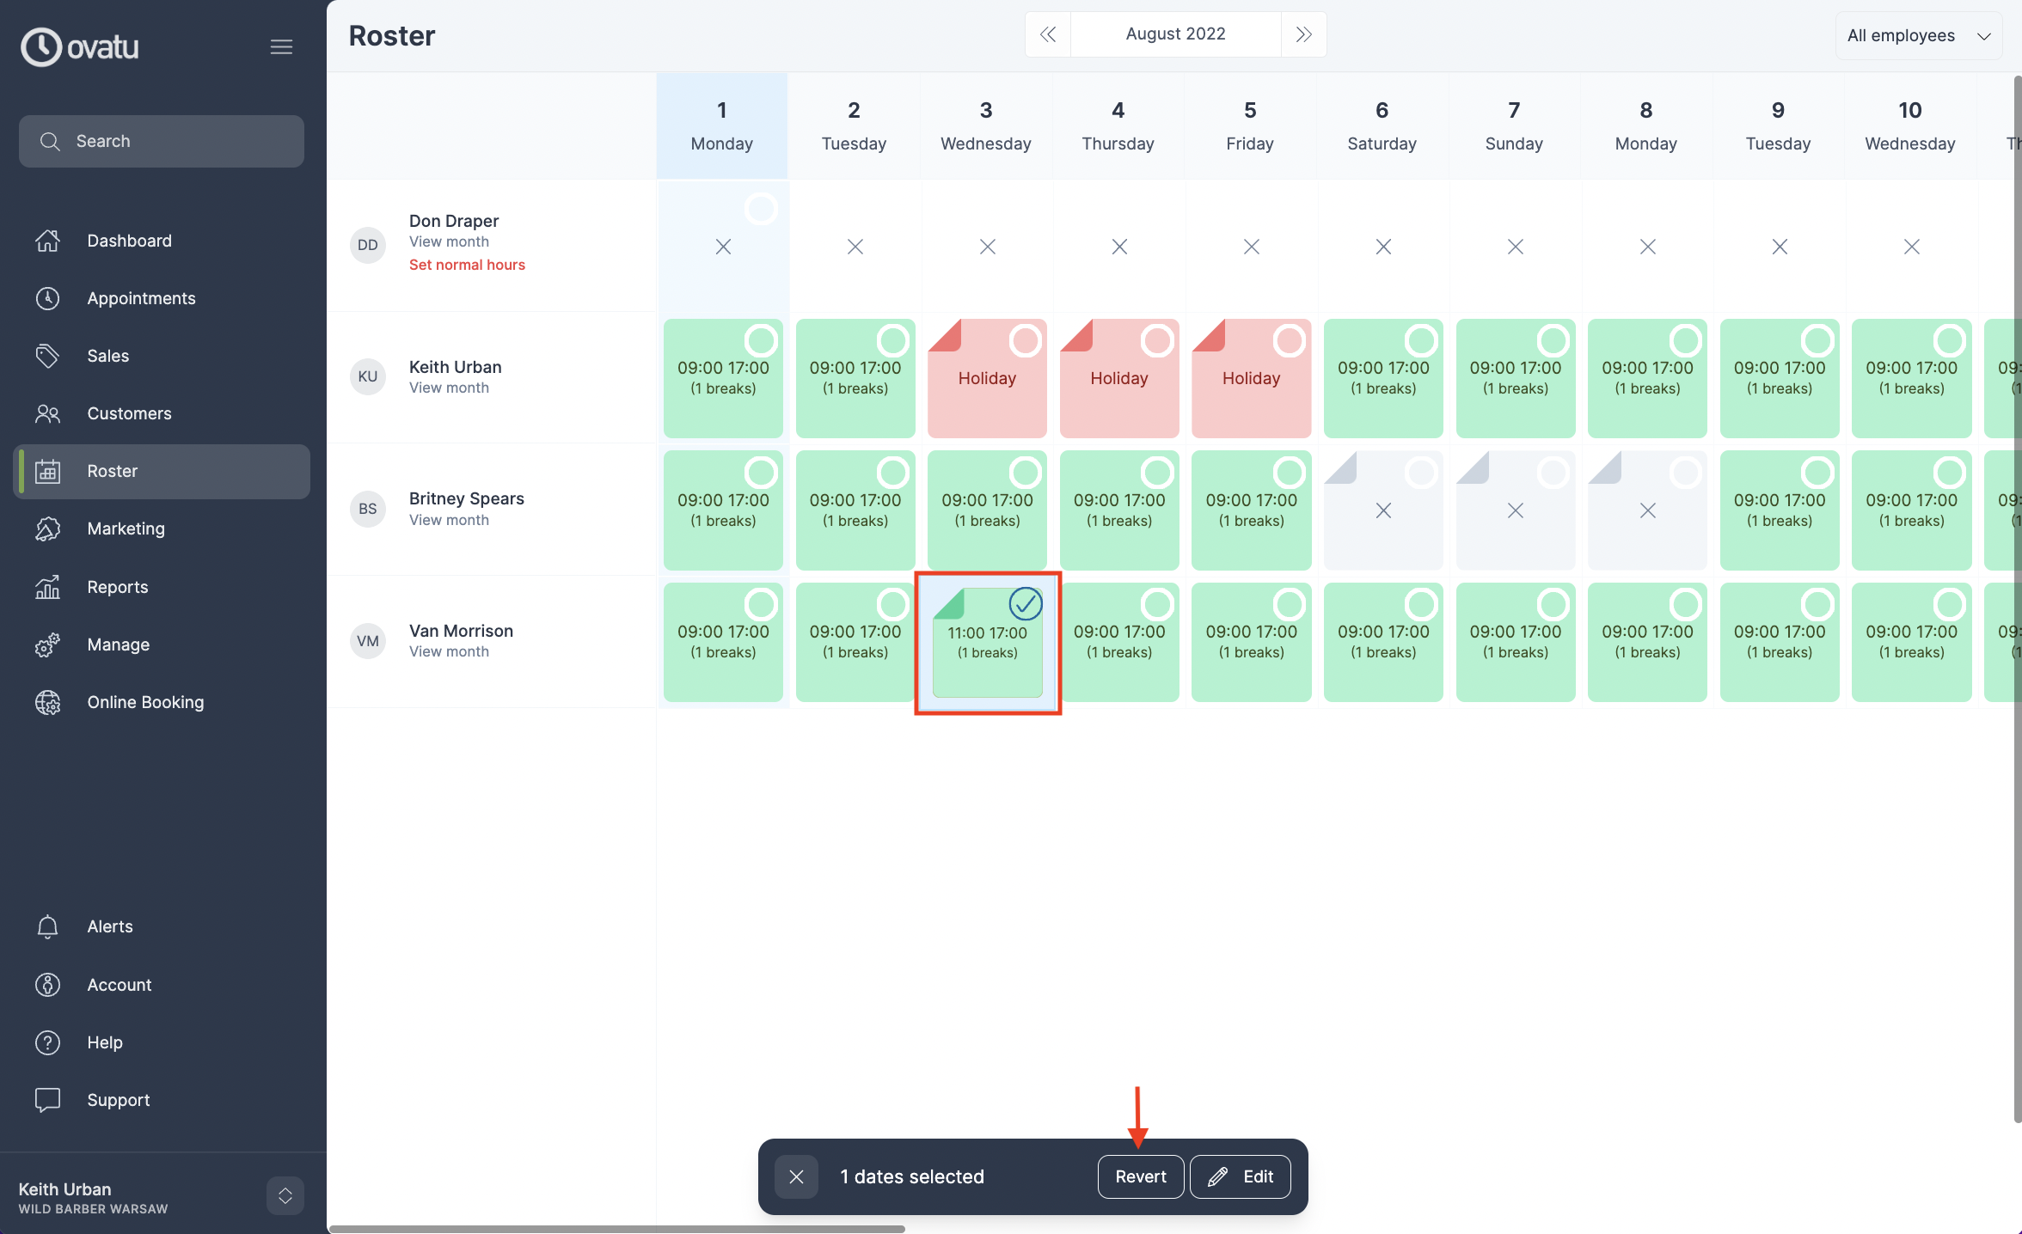
Task: Click the Alerts bell icon
Action: (x=48, y=926)
